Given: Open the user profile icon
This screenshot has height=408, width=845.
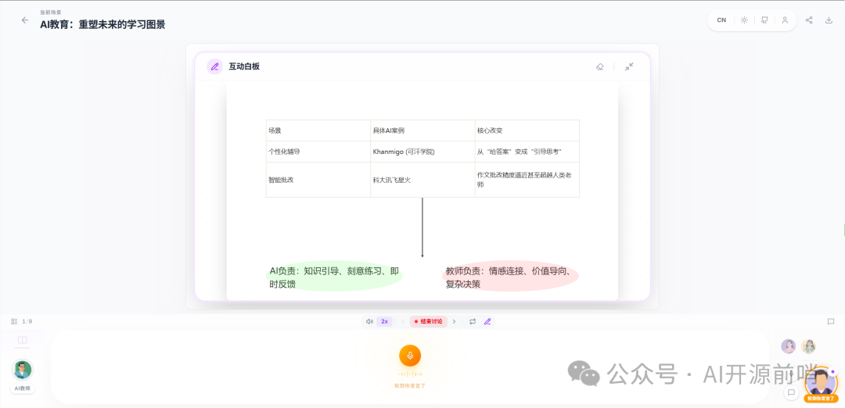Looking at the screenshot, I should 785,20.
